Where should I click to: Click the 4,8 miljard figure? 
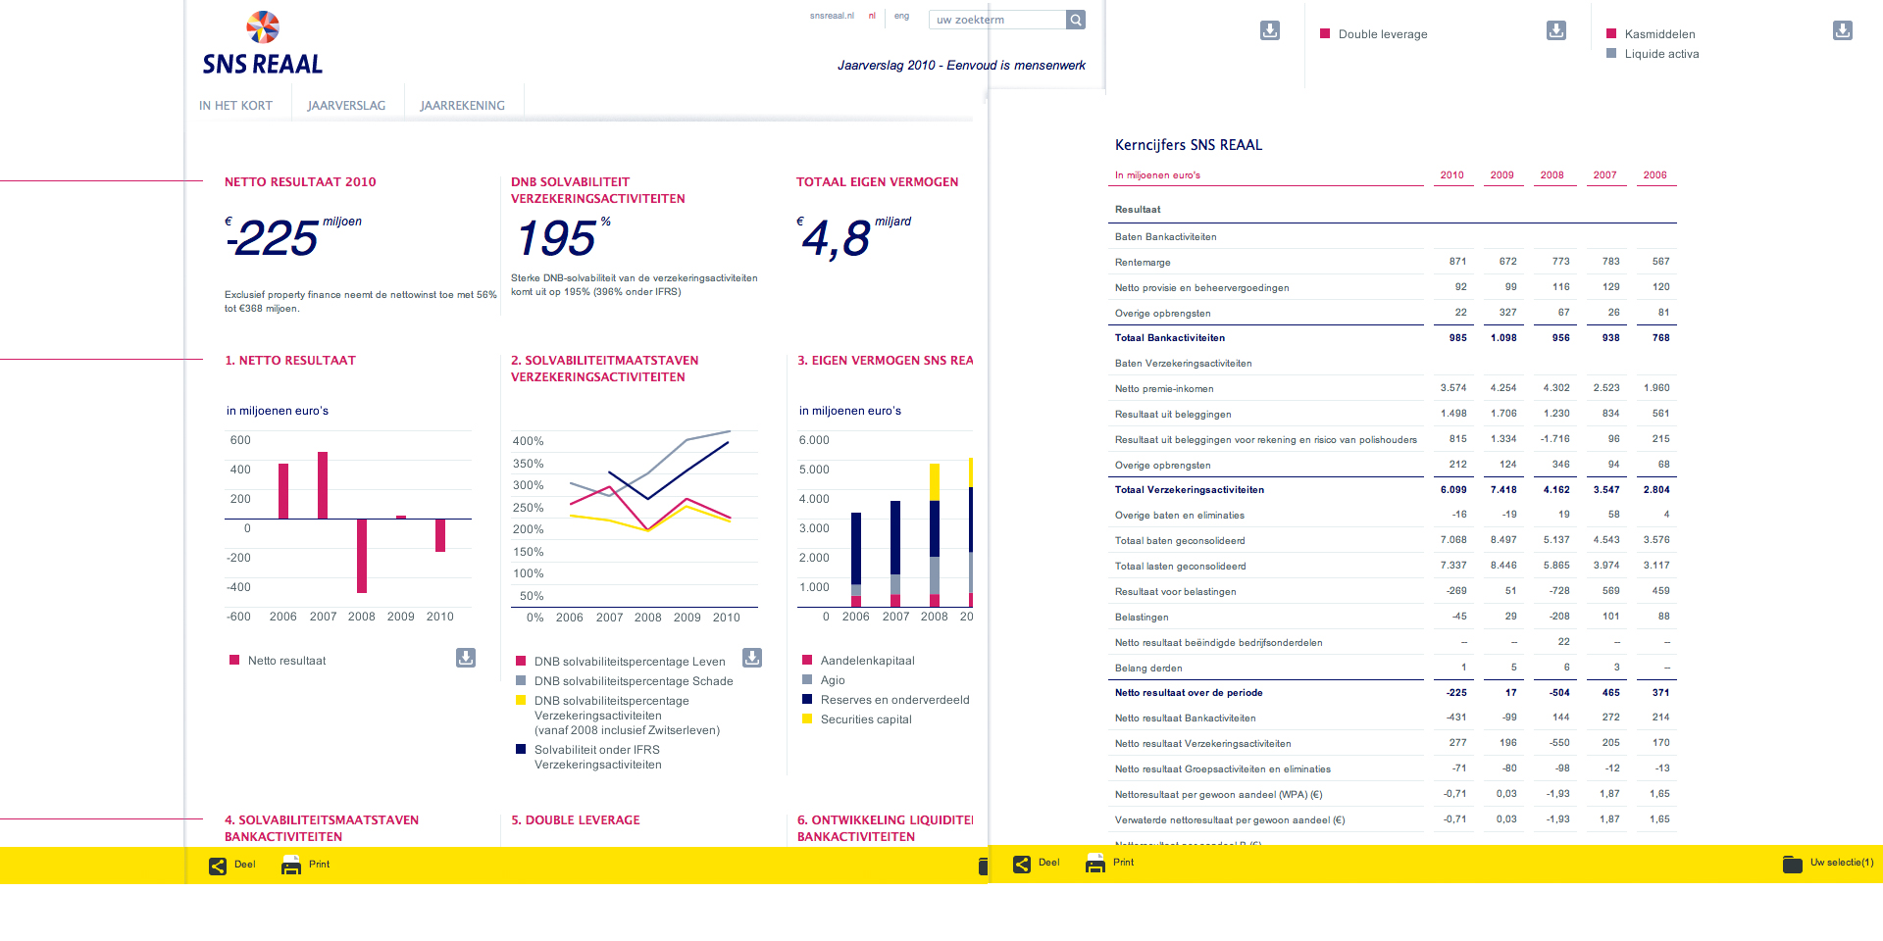(x=853, y=237)
